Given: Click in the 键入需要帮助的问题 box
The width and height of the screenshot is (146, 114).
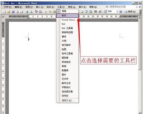Looking at the screenshot, I should pos(121,7).
